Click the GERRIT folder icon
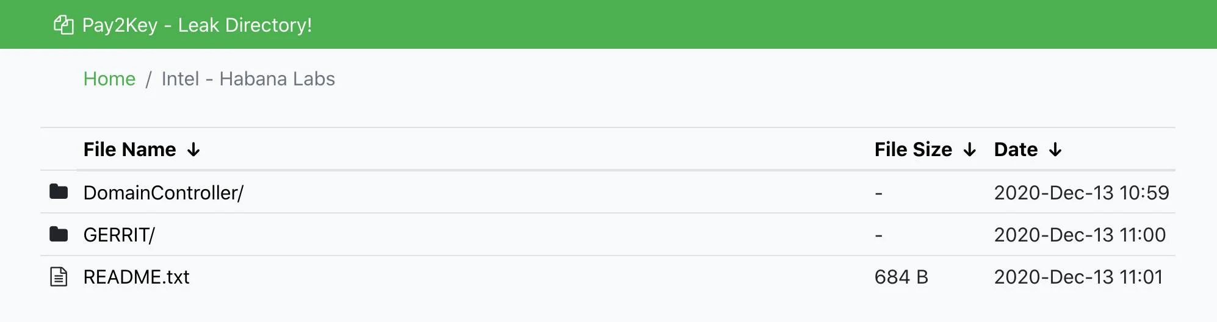This screenshot has width=1217, height=322. [x=59, y=234]
